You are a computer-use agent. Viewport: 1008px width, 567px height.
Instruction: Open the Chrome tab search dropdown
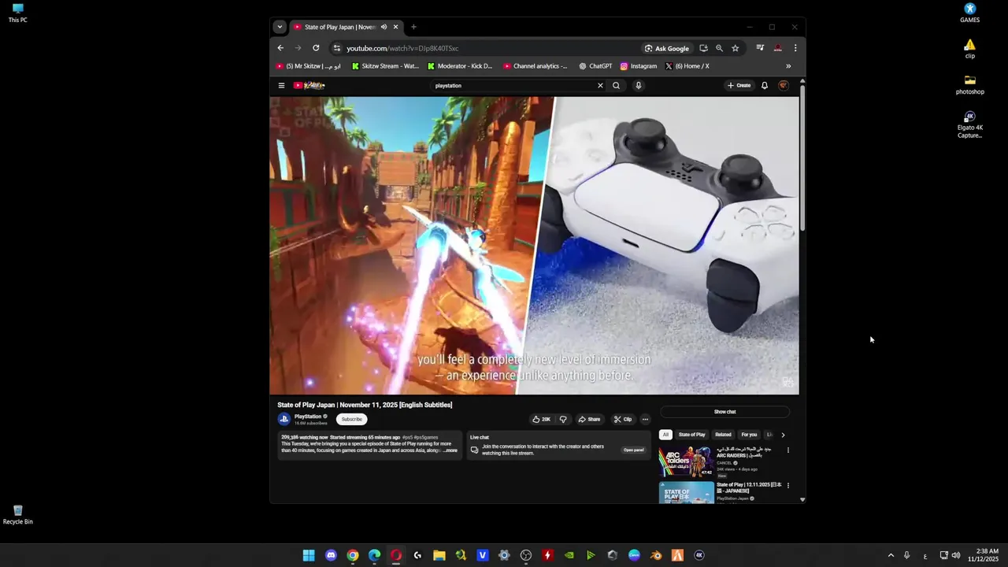279,27
